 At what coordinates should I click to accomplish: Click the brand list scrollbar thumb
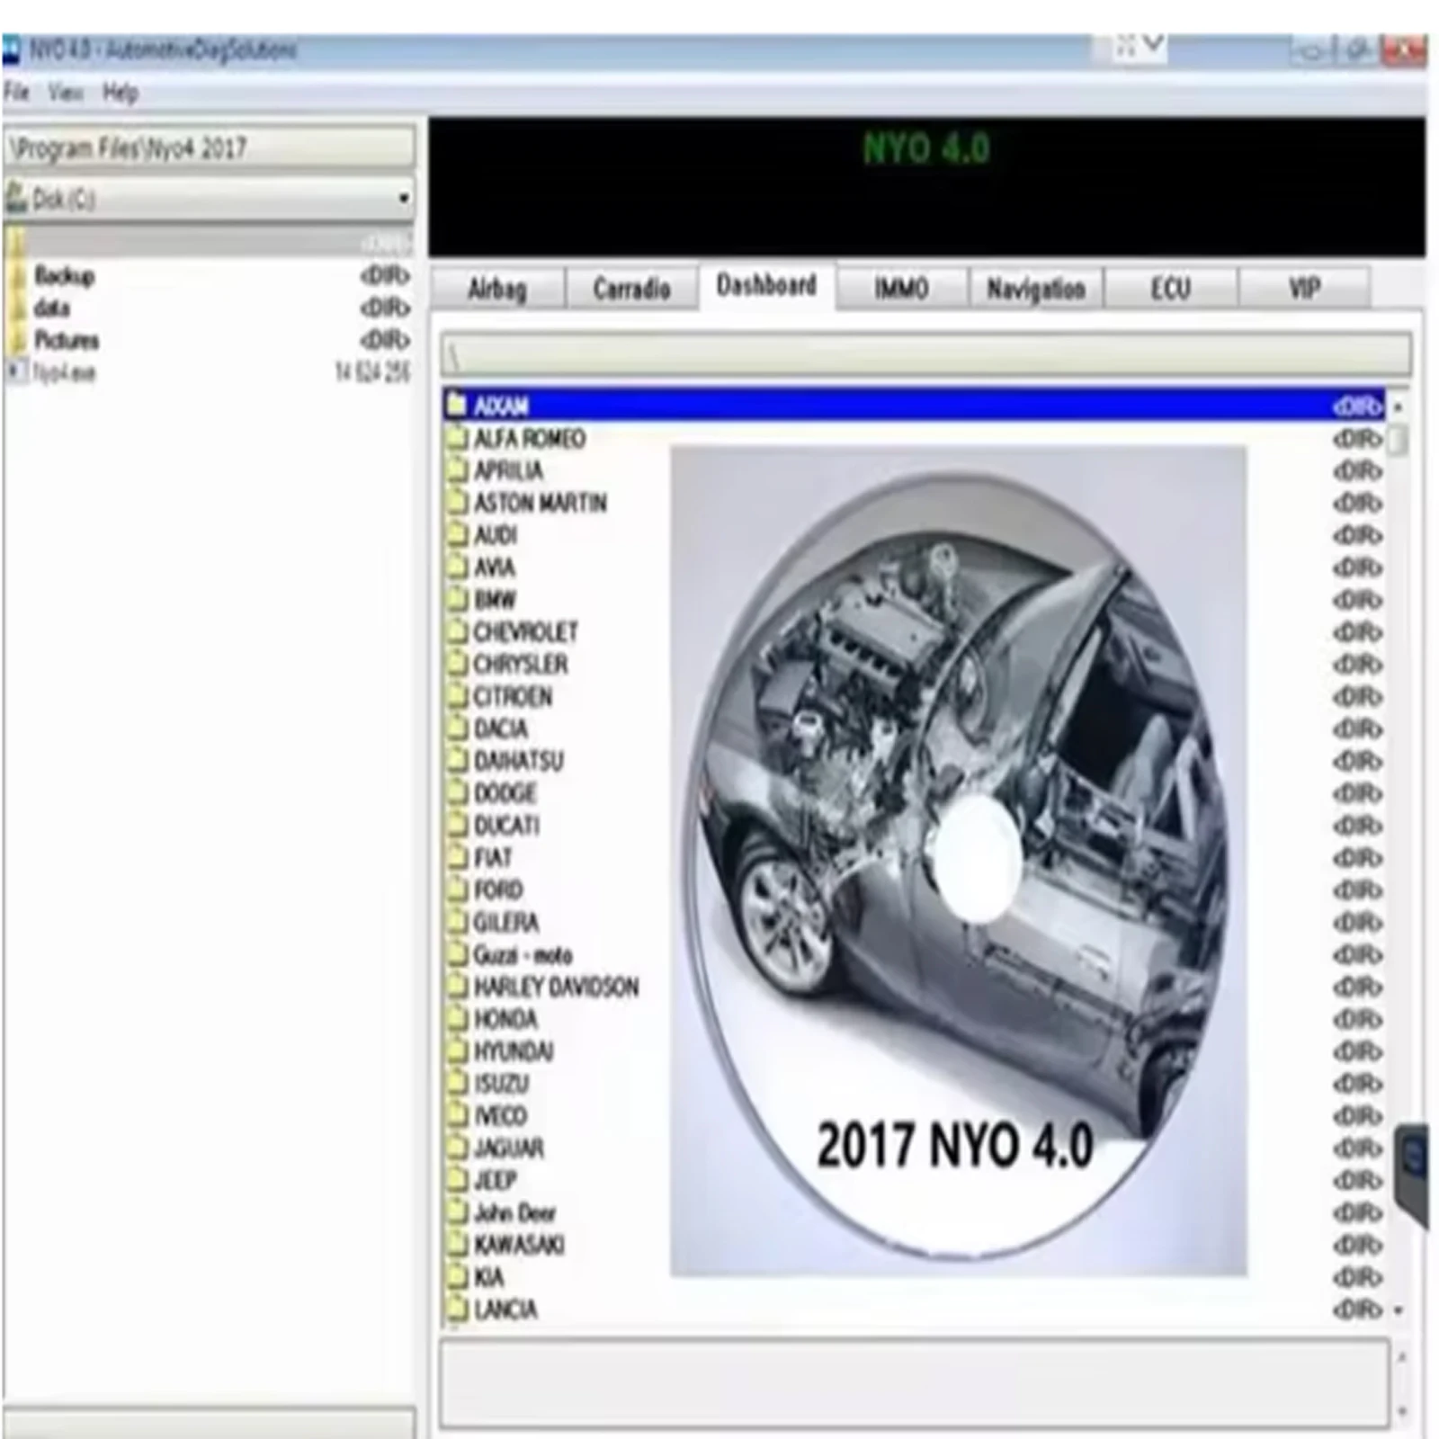[x=1399, y=441]
